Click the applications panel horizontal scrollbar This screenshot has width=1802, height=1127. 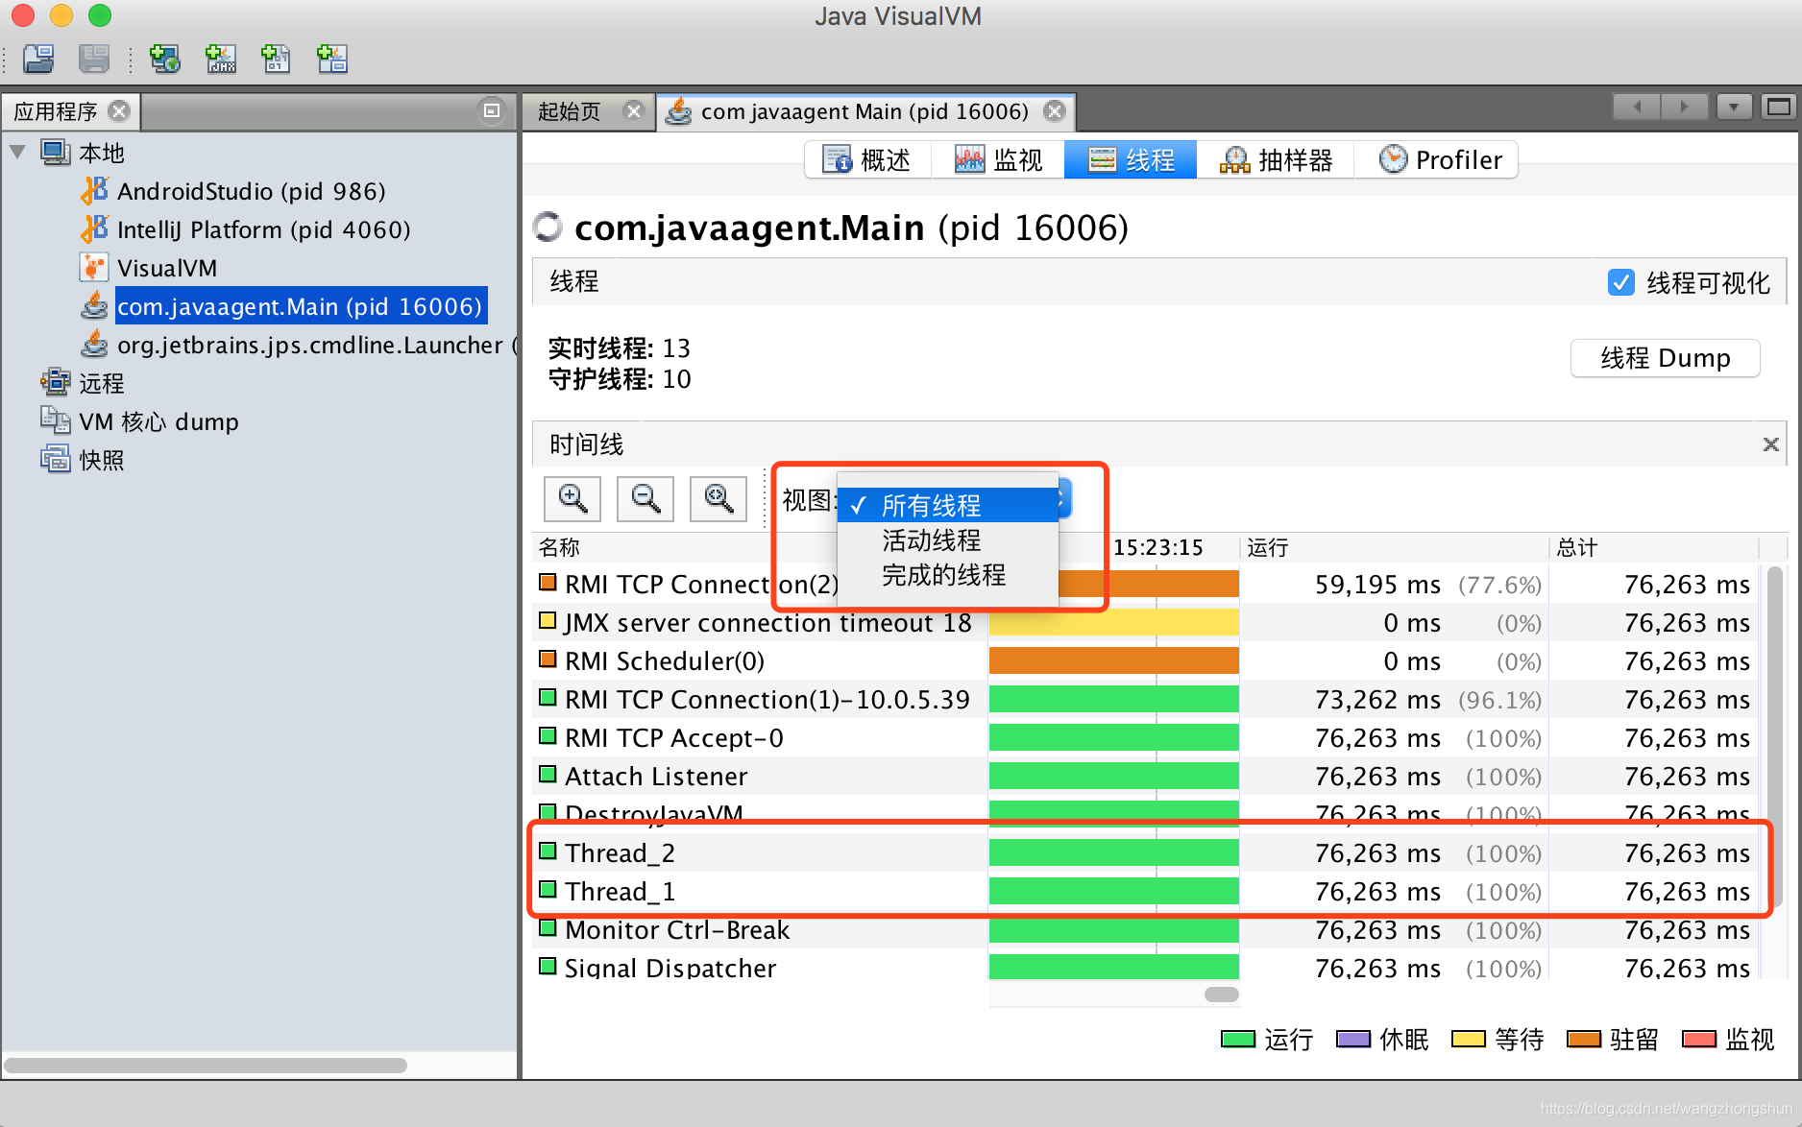pos(206,1065)
